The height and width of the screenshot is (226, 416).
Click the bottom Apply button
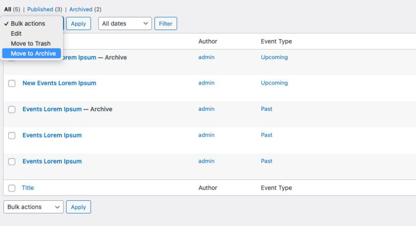click(x=78, y=207)
